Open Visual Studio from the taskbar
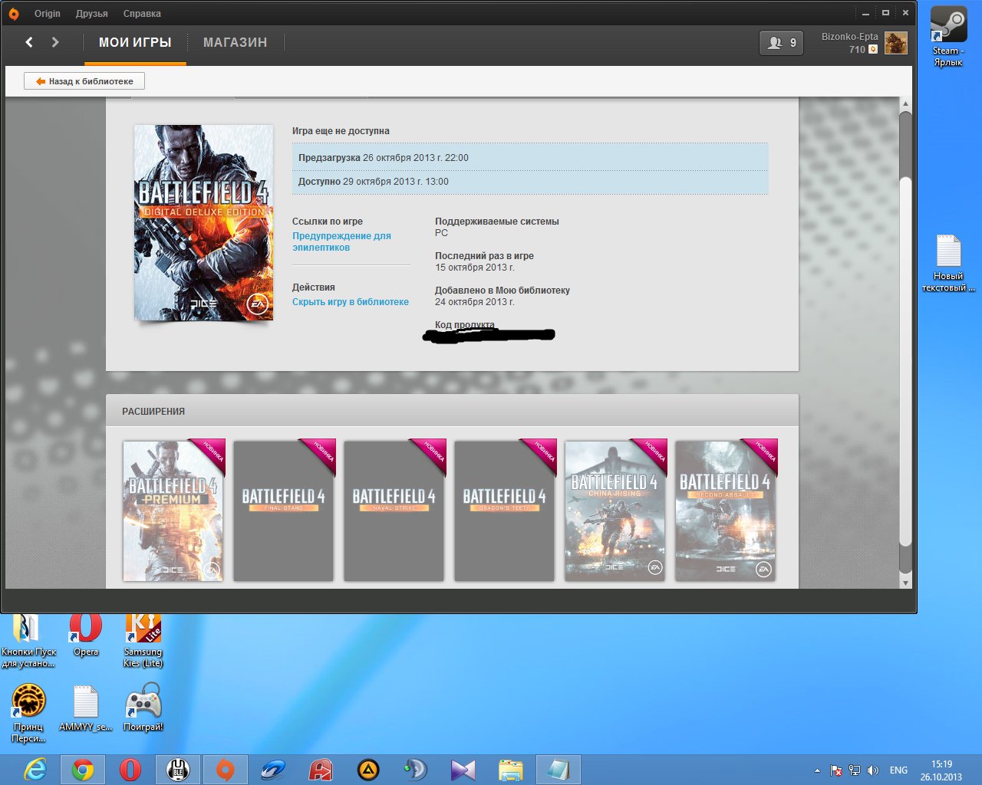The image size is (982, 785). tap(463, 770)
